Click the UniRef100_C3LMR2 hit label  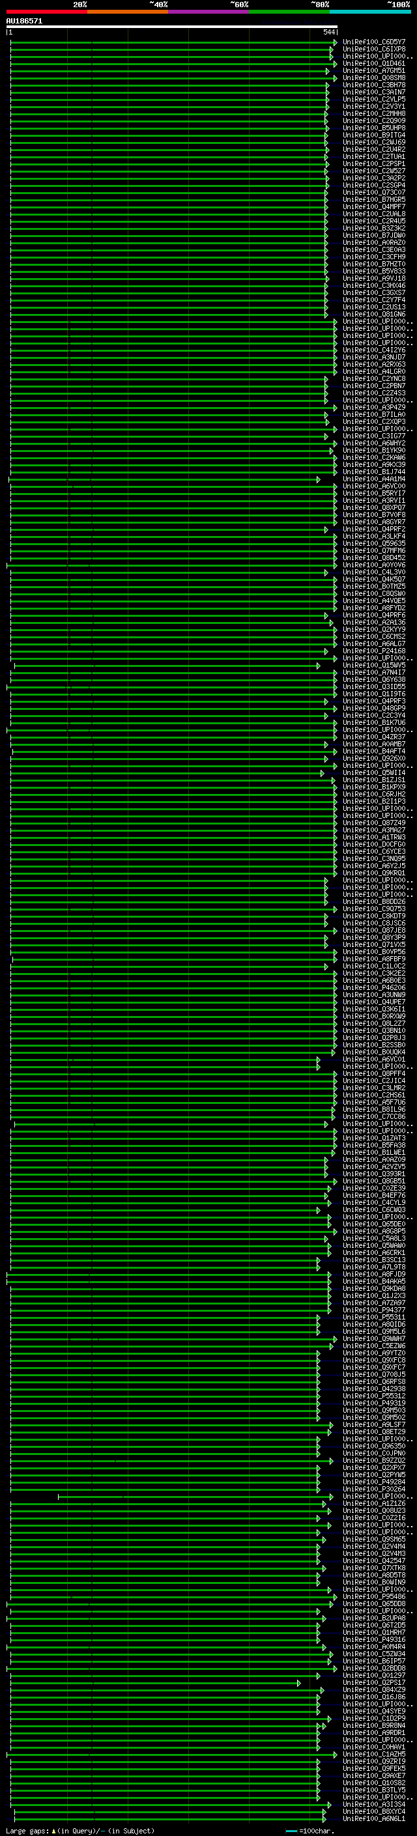(373, 1088)
